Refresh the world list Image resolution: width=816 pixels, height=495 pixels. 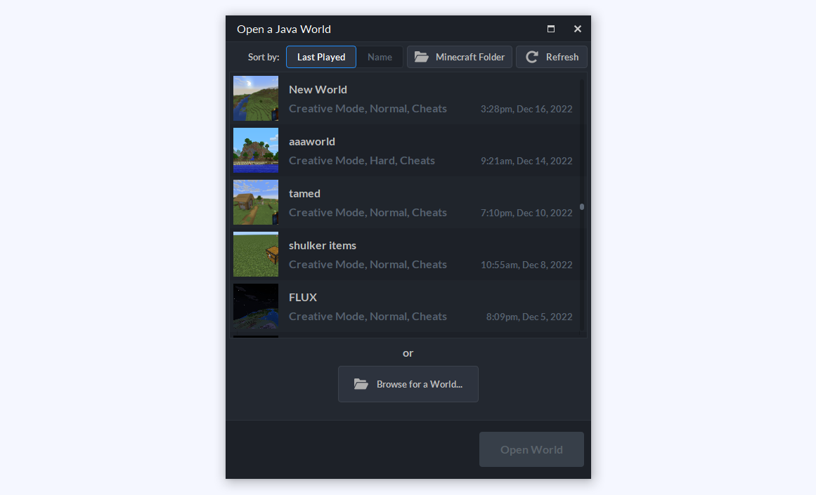[552, 57]
